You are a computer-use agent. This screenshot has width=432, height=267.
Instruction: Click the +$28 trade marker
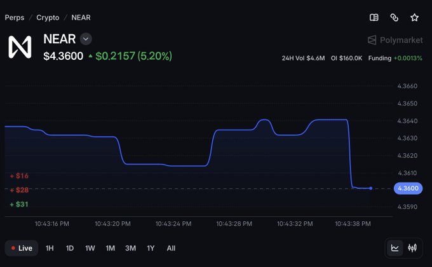click(19, 190)
